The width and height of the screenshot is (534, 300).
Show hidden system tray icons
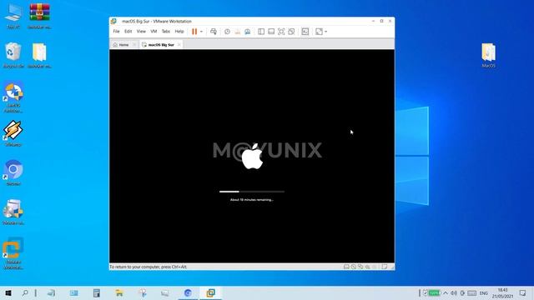point(446,292)
